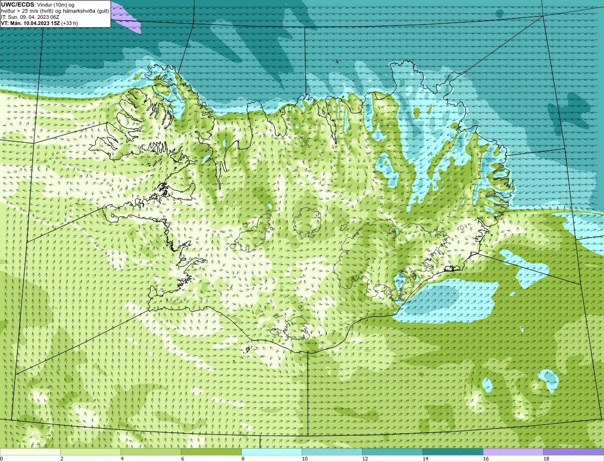
Task: Click the 'VT: Mán. 10.04.2023 15Z (+33 h)' line
Action: [x=40, y=23]
